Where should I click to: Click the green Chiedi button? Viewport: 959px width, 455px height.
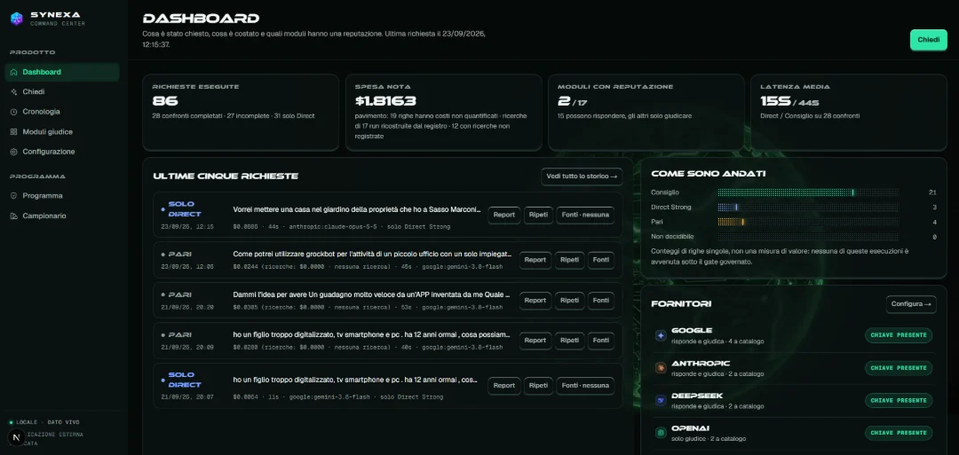(x=929, y=40)
